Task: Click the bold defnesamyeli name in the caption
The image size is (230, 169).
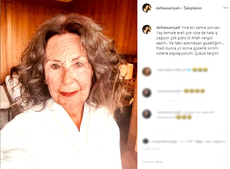Action: pos(168,27)
